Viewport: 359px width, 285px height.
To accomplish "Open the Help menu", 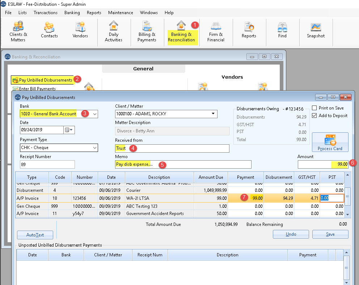I will (169, 13).
